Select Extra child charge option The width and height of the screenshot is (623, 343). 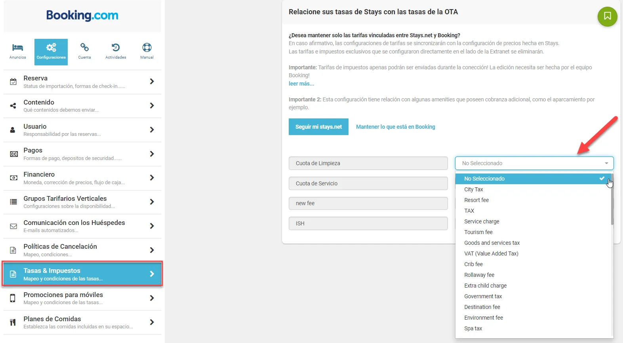[533, 286]
